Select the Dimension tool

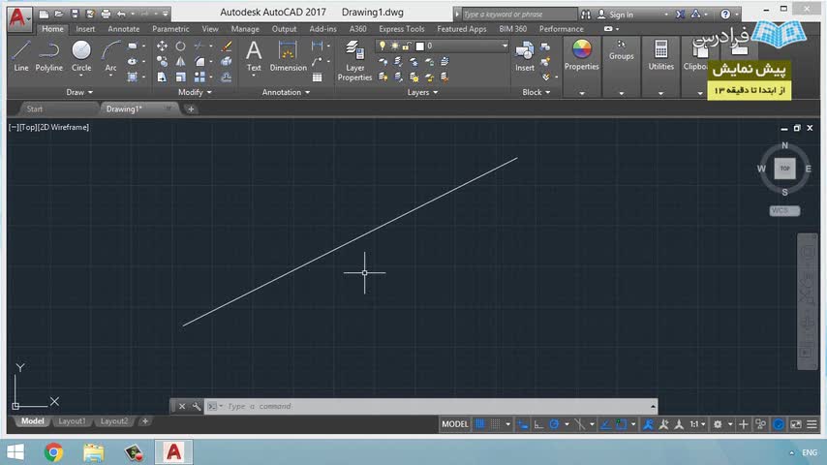[x=288, y=56]
